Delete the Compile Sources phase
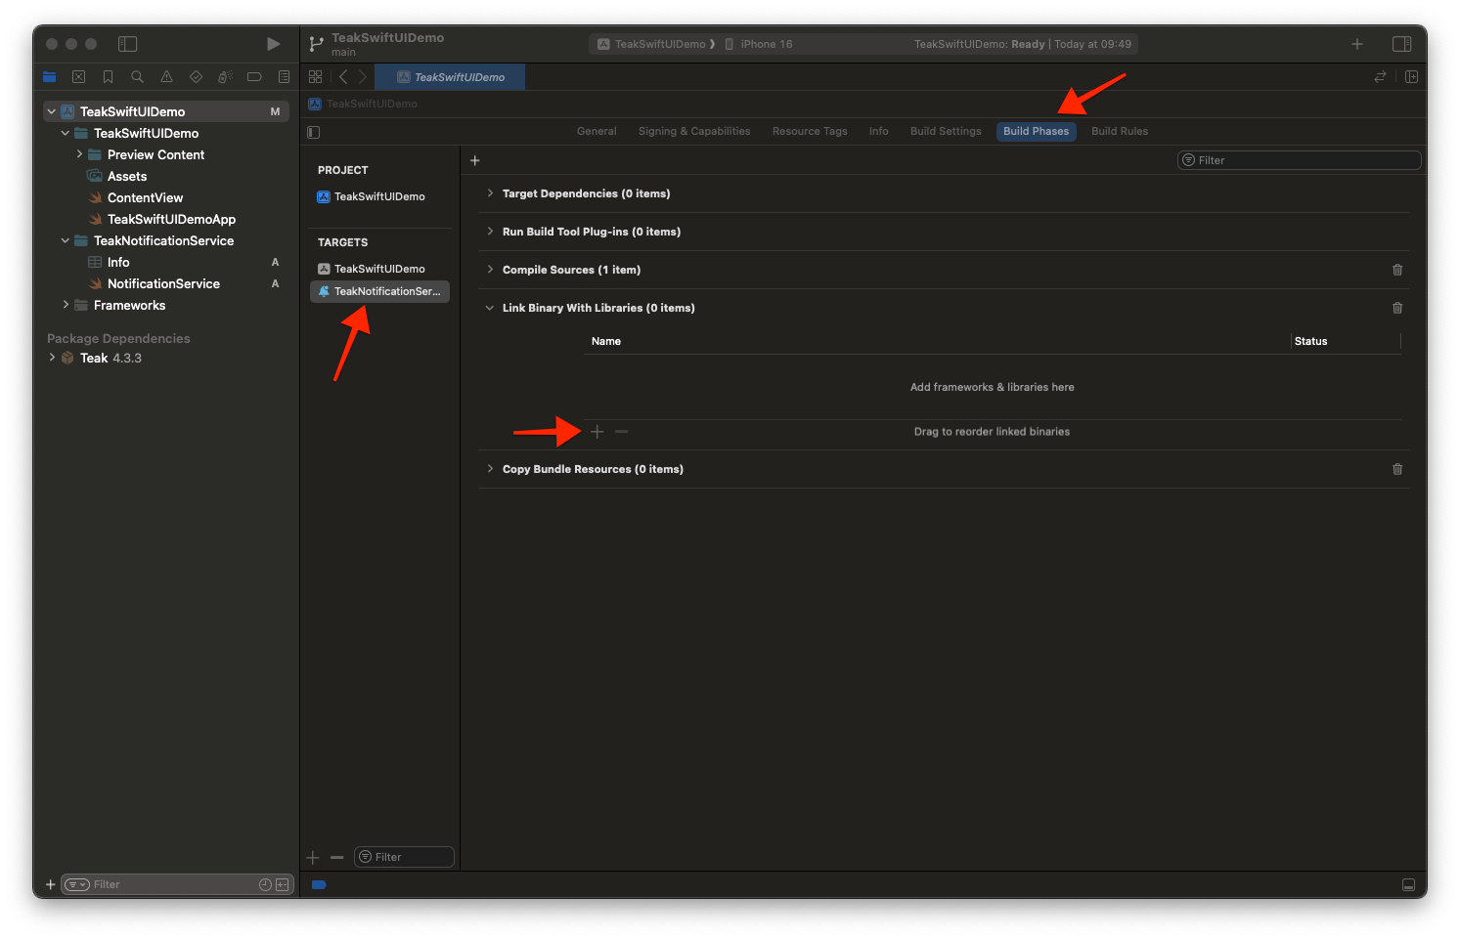 coord(1397,270)
